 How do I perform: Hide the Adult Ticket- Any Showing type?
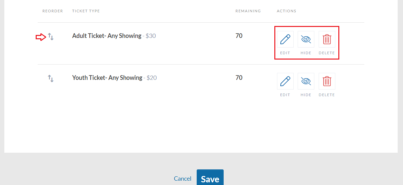306,40
